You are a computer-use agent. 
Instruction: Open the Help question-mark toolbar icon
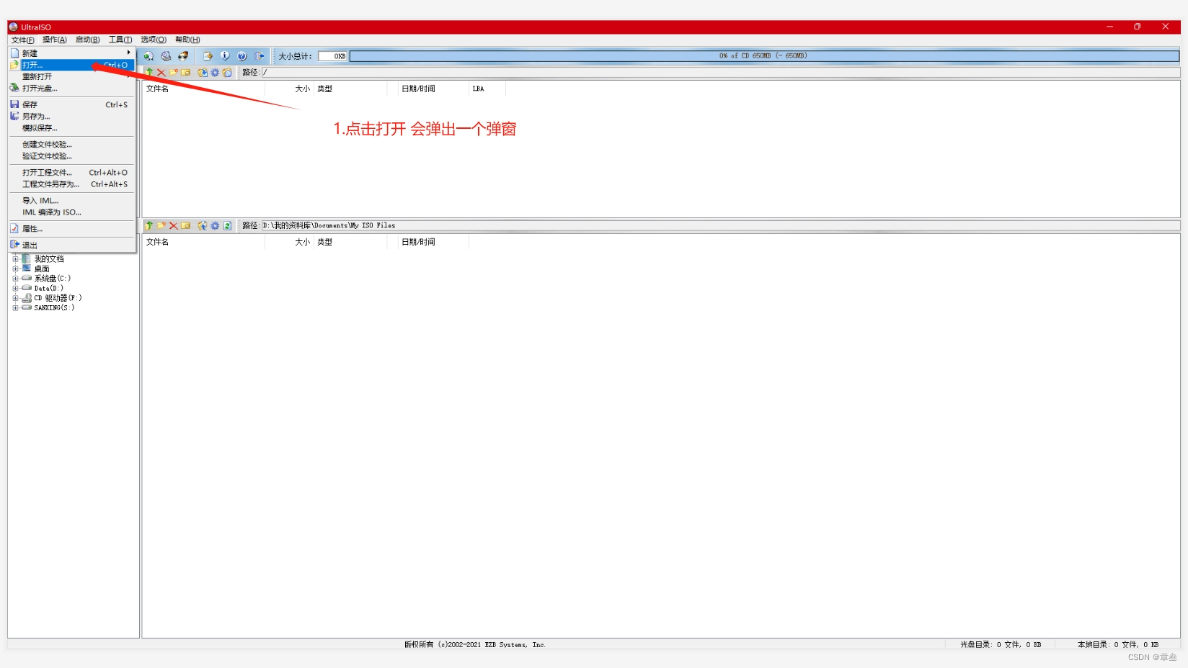point(242,55)
